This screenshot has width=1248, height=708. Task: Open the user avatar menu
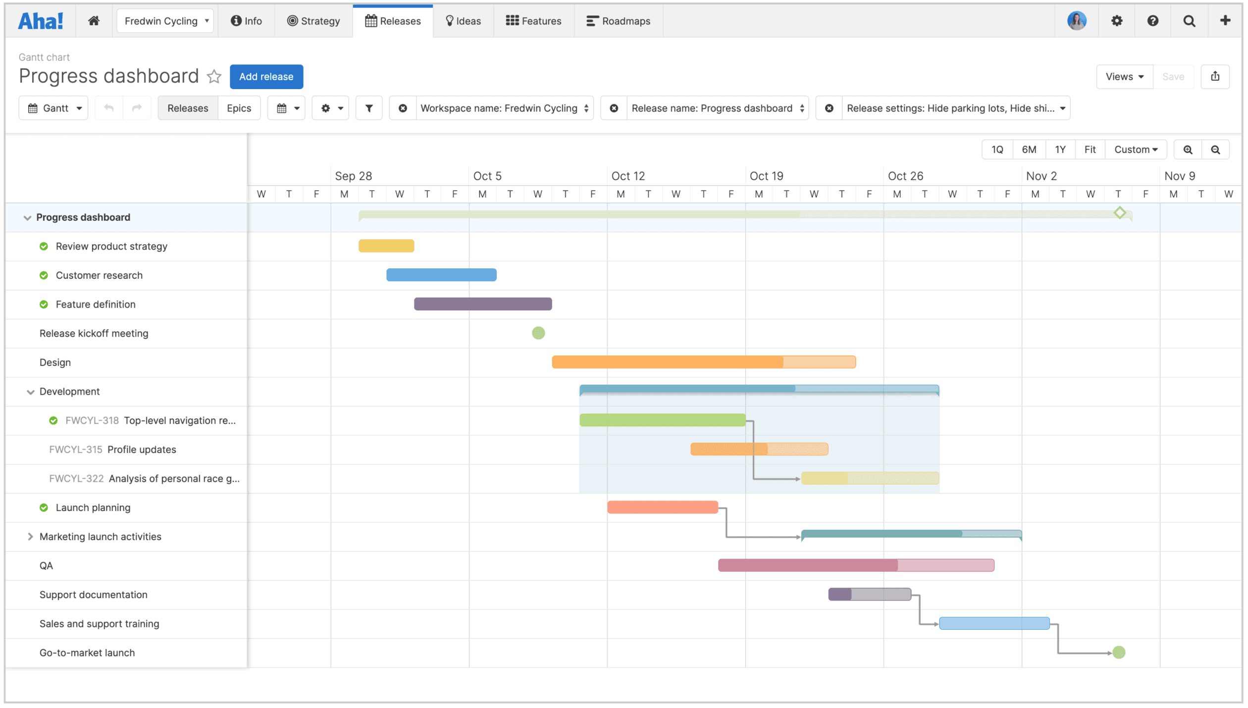pyautogui.click(x=1077, y=21)
